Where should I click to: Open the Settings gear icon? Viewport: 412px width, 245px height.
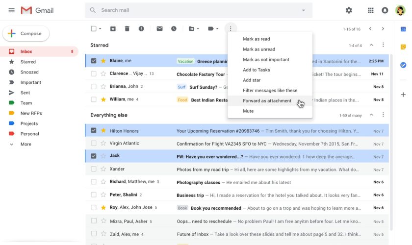click(x=349, y=10)
